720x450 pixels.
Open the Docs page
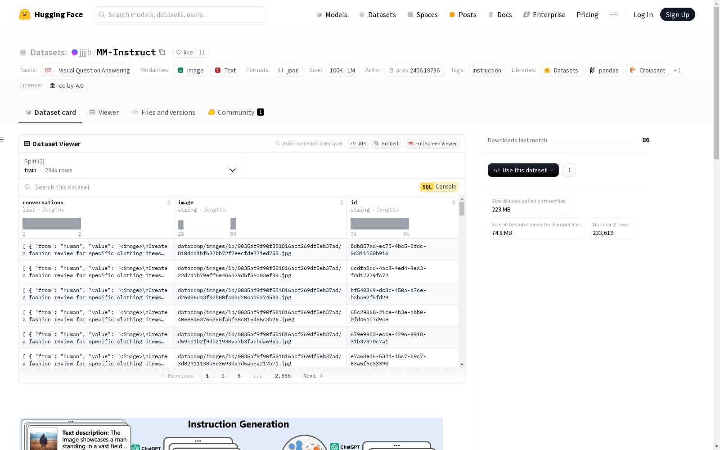500,14
